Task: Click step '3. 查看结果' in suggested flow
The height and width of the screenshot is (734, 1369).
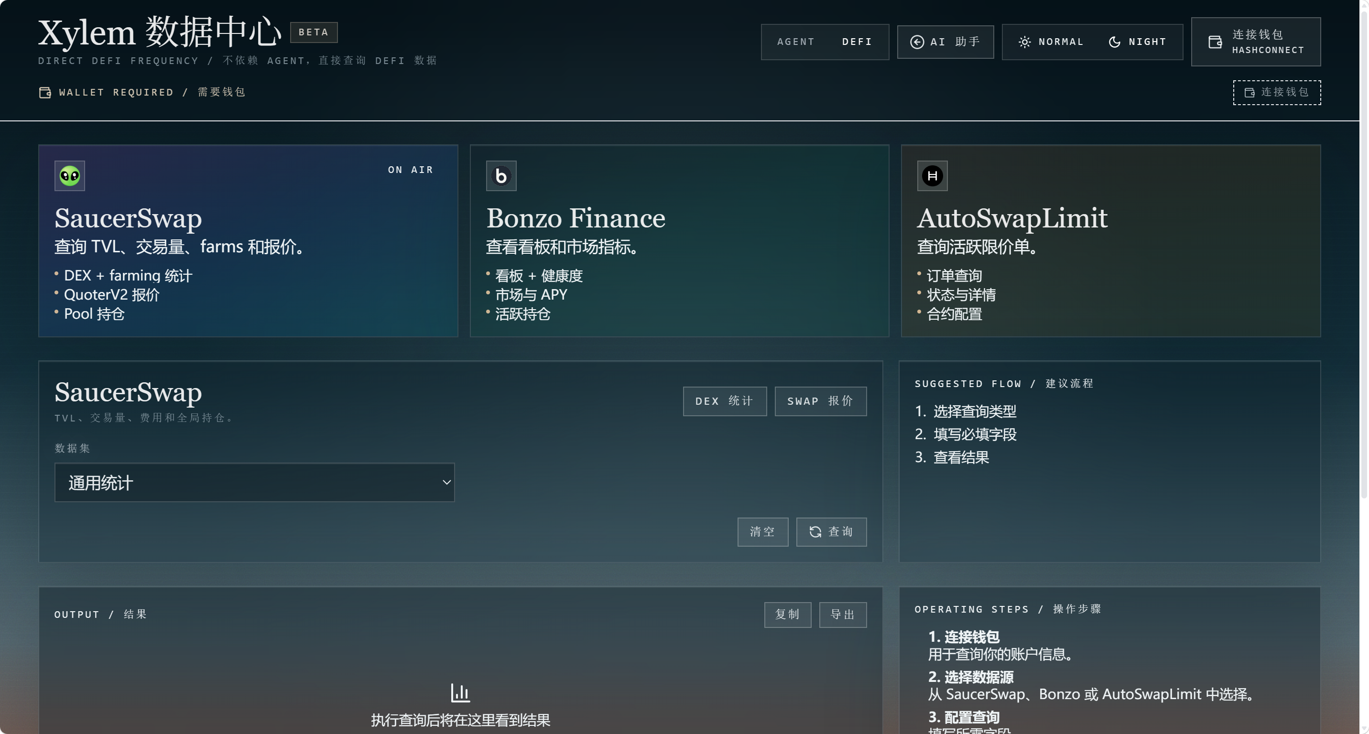Action: [x=952, y=457]
